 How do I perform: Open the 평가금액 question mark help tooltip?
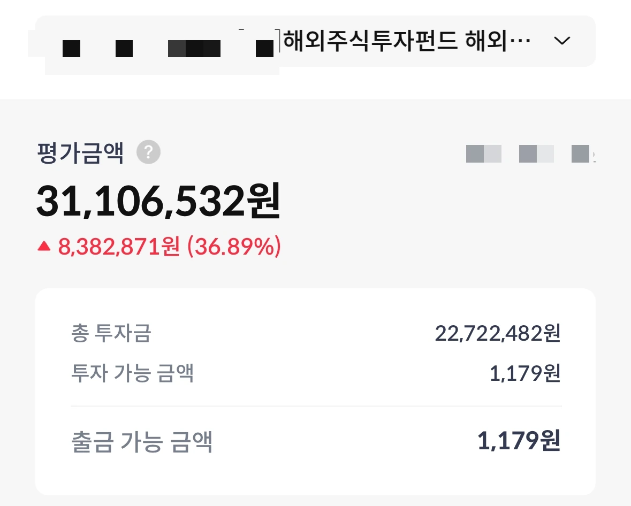pos(148,152)
